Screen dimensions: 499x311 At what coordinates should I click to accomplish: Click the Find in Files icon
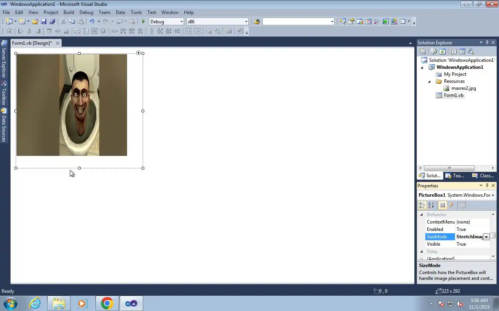click(x=257, y=21)
